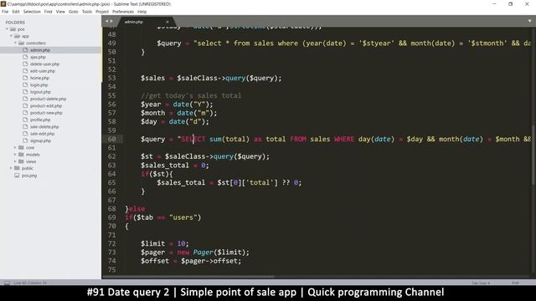Open the File menu

coord(5,12)
